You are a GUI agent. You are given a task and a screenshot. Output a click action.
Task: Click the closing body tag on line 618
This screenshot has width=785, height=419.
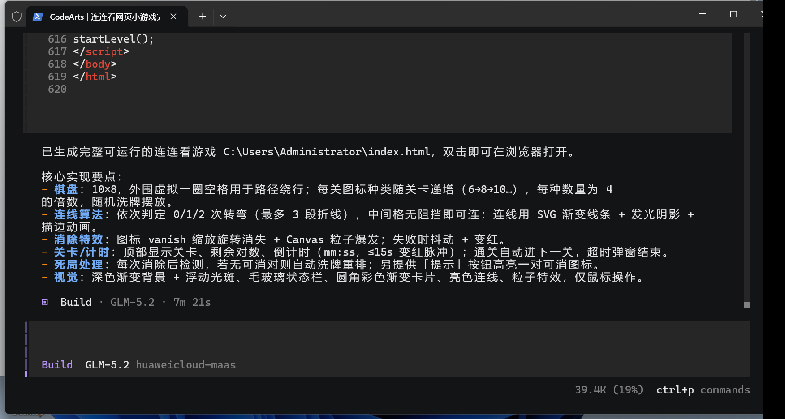point(95,64)
